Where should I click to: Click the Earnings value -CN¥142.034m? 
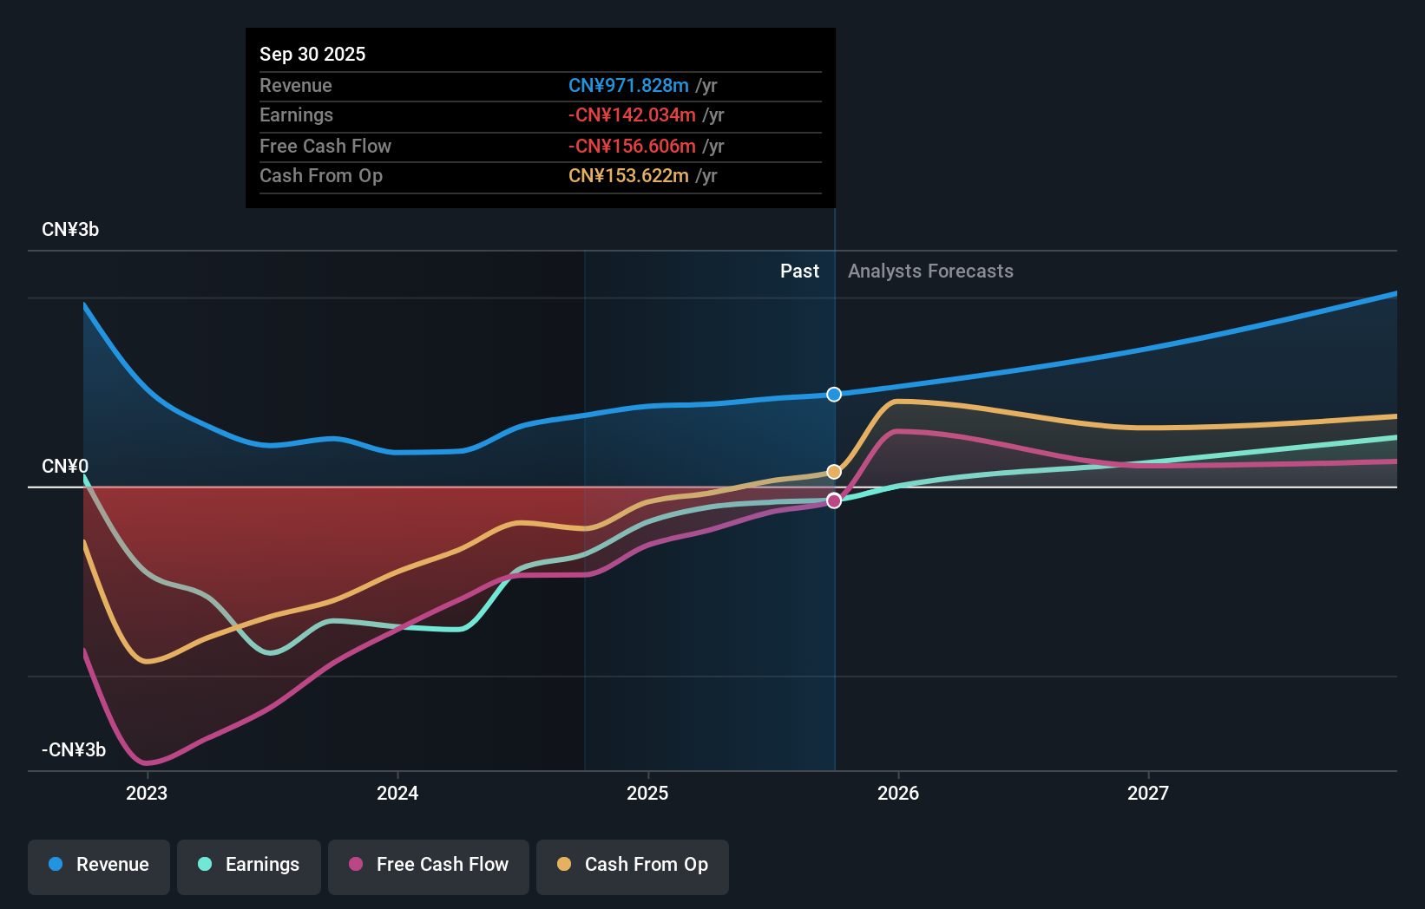pyautogui.click(x=632, y=114)
